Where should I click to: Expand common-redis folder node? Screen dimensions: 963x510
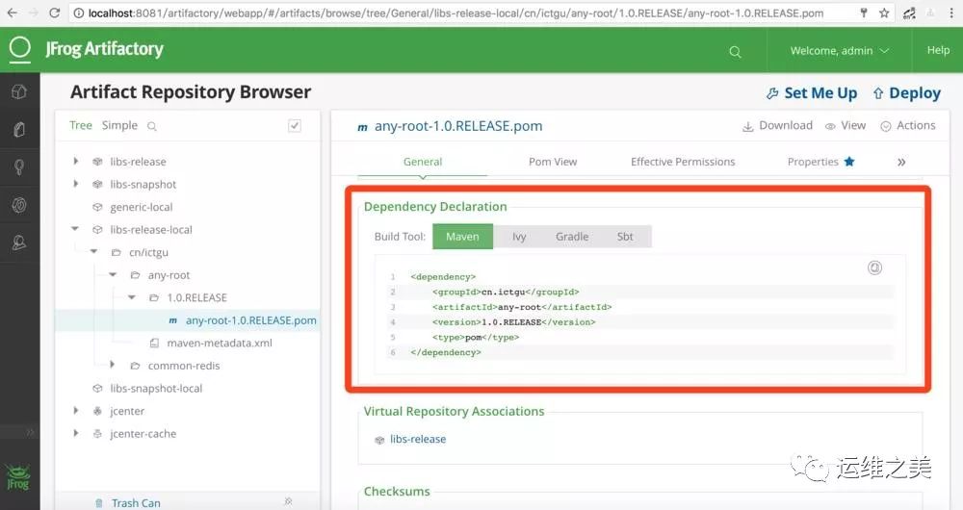[x=113, y=365]
